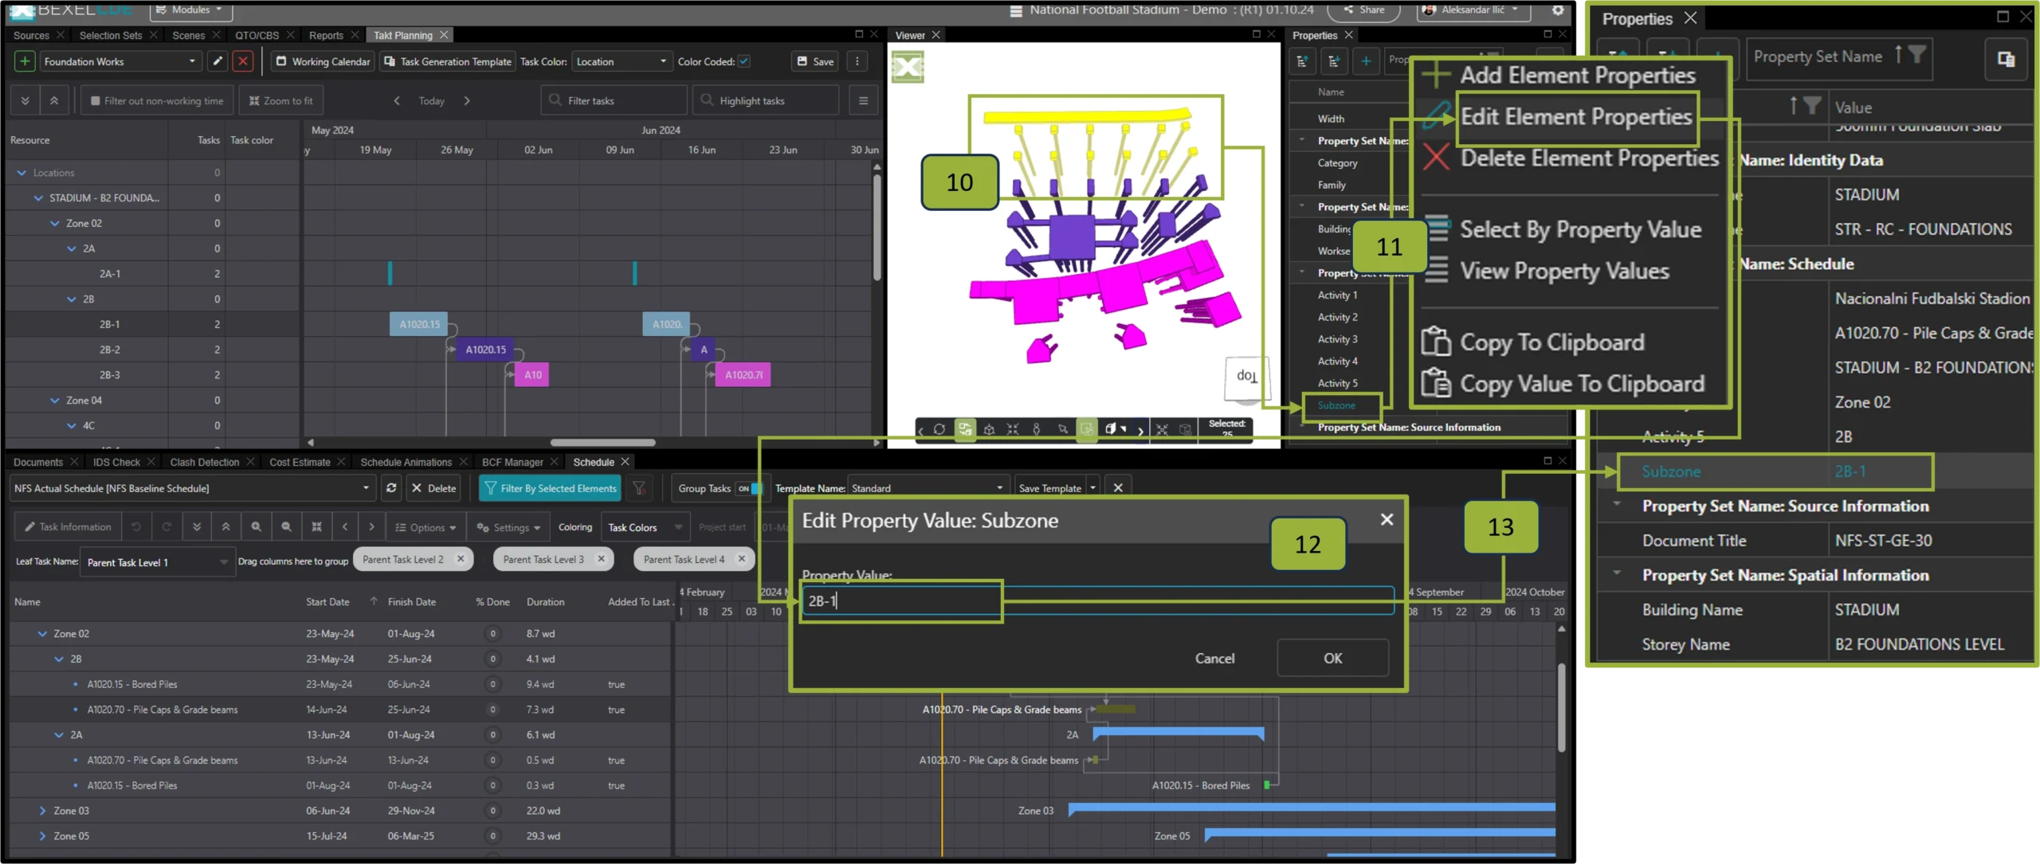The width and height of the screenshot is (2040, 864).
Task: Switch to Sources tab
Action: 31,35
